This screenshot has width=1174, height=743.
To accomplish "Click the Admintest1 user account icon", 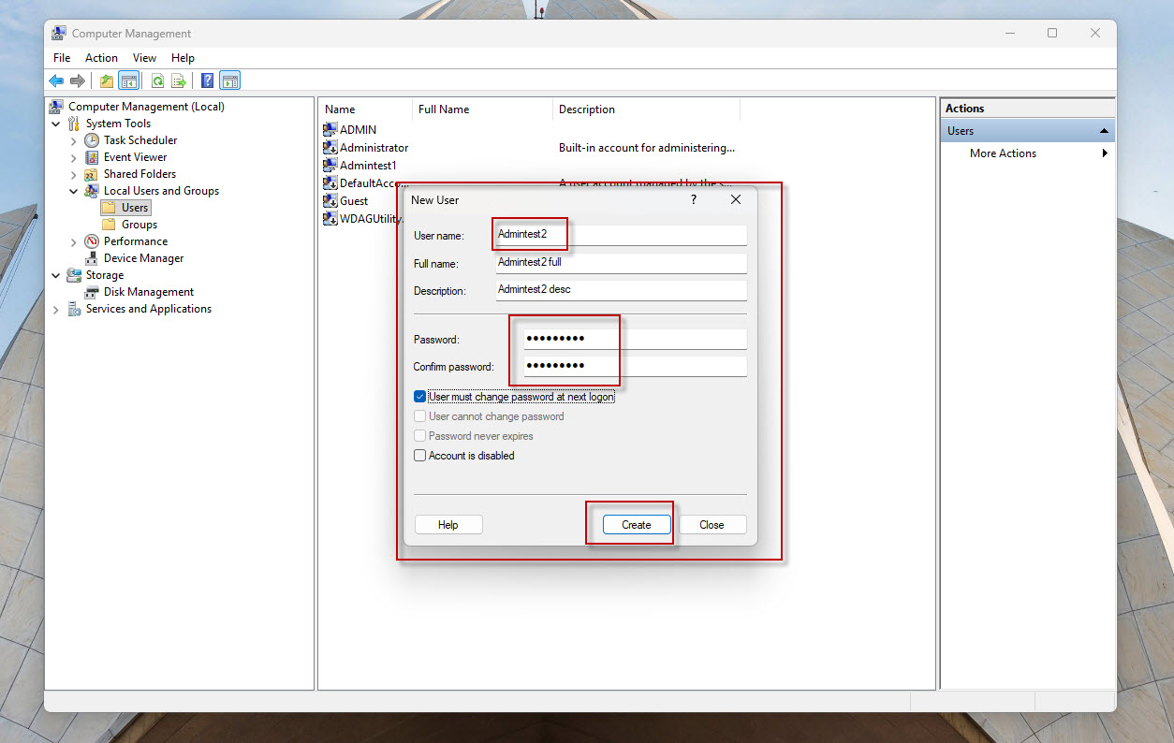I will tap(330, 166).
